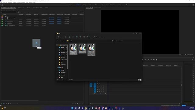Click the Quick Export icon at top right
195x110 pixels.
click(193, 5)
